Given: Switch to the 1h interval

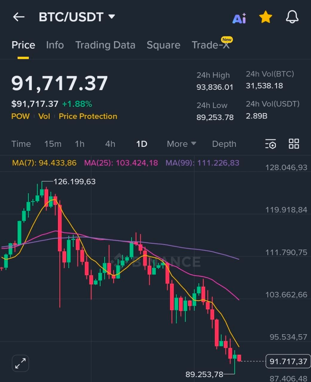Looking at the screenshot, I should point(79,144).
